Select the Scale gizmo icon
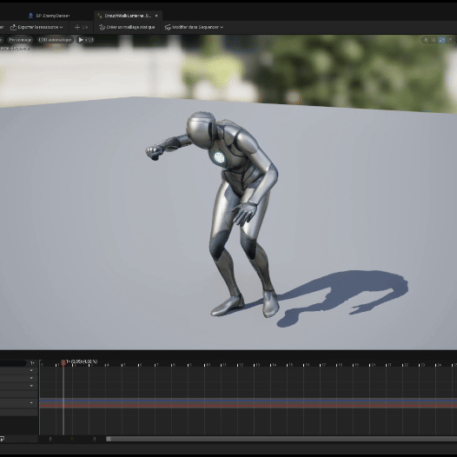Screen dimensions: 457x457 tap(449, 40)
